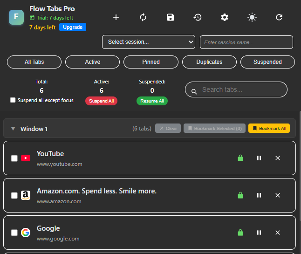Click the plus icon to add new tab
This screenshot has height=254, width=301.
116,17
